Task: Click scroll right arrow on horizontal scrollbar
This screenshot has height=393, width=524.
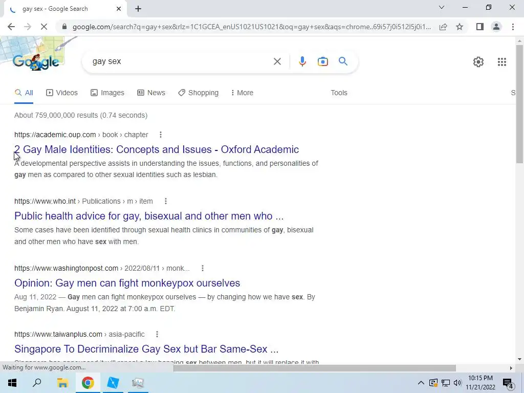Action: [x=511, y=368]
